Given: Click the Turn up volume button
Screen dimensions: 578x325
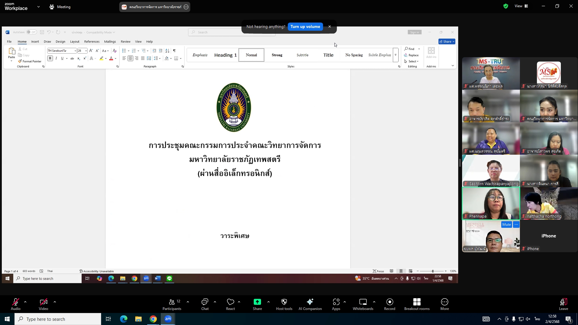Looking at the screenshot, I should pyautogui.click(x=305, y=26).
